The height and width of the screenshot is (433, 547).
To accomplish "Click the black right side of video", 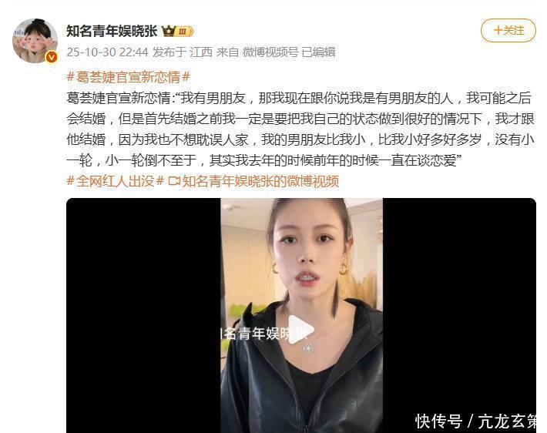I will [x=459, y=304].
